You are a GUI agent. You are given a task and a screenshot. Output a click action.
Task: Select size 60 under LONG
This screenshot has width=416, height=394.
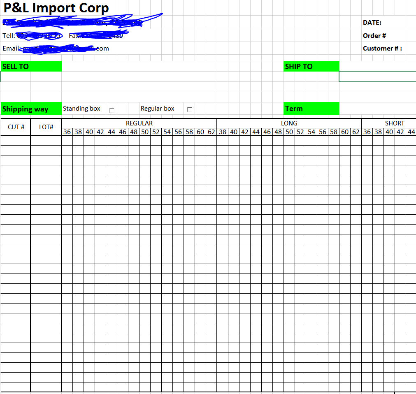tap(345, 132)
